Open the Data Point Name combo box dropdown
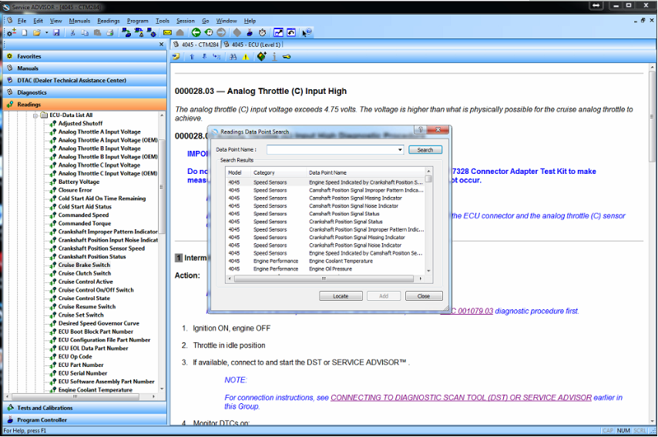 pos(400,149)
